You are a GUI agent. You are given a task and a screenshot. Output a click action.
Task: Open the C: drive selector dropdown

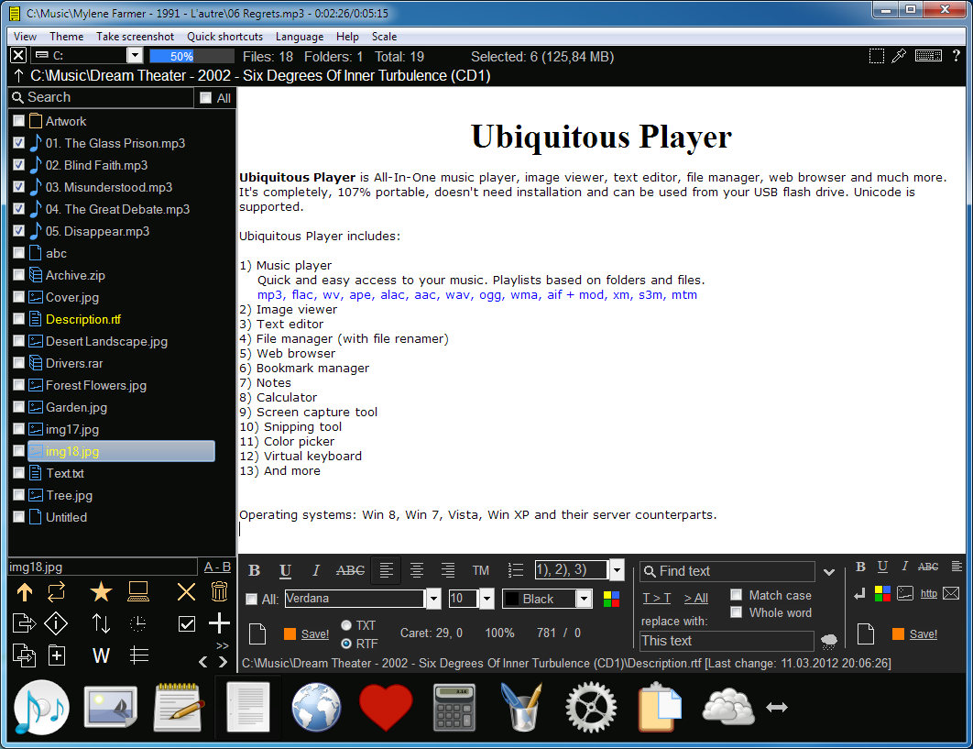135,56
